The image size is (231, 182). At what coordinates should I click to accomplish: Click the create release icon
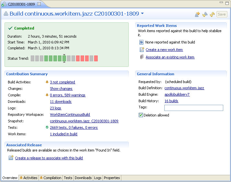coord(11,158)
